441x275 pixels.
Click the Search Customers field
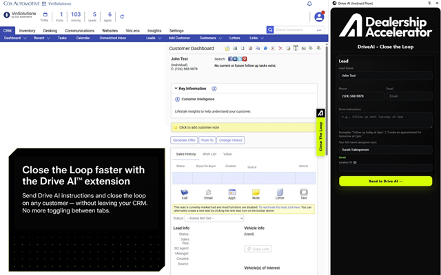294,30
